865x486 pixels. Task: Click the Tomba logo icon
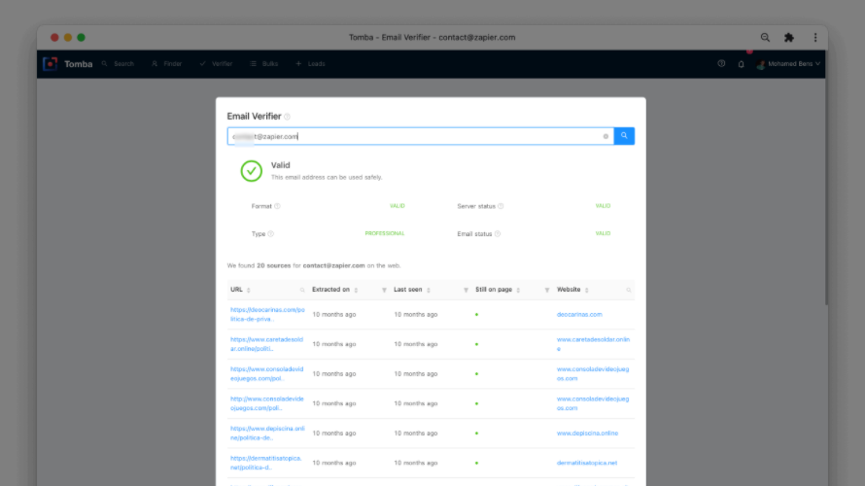[x=51, y=64]
